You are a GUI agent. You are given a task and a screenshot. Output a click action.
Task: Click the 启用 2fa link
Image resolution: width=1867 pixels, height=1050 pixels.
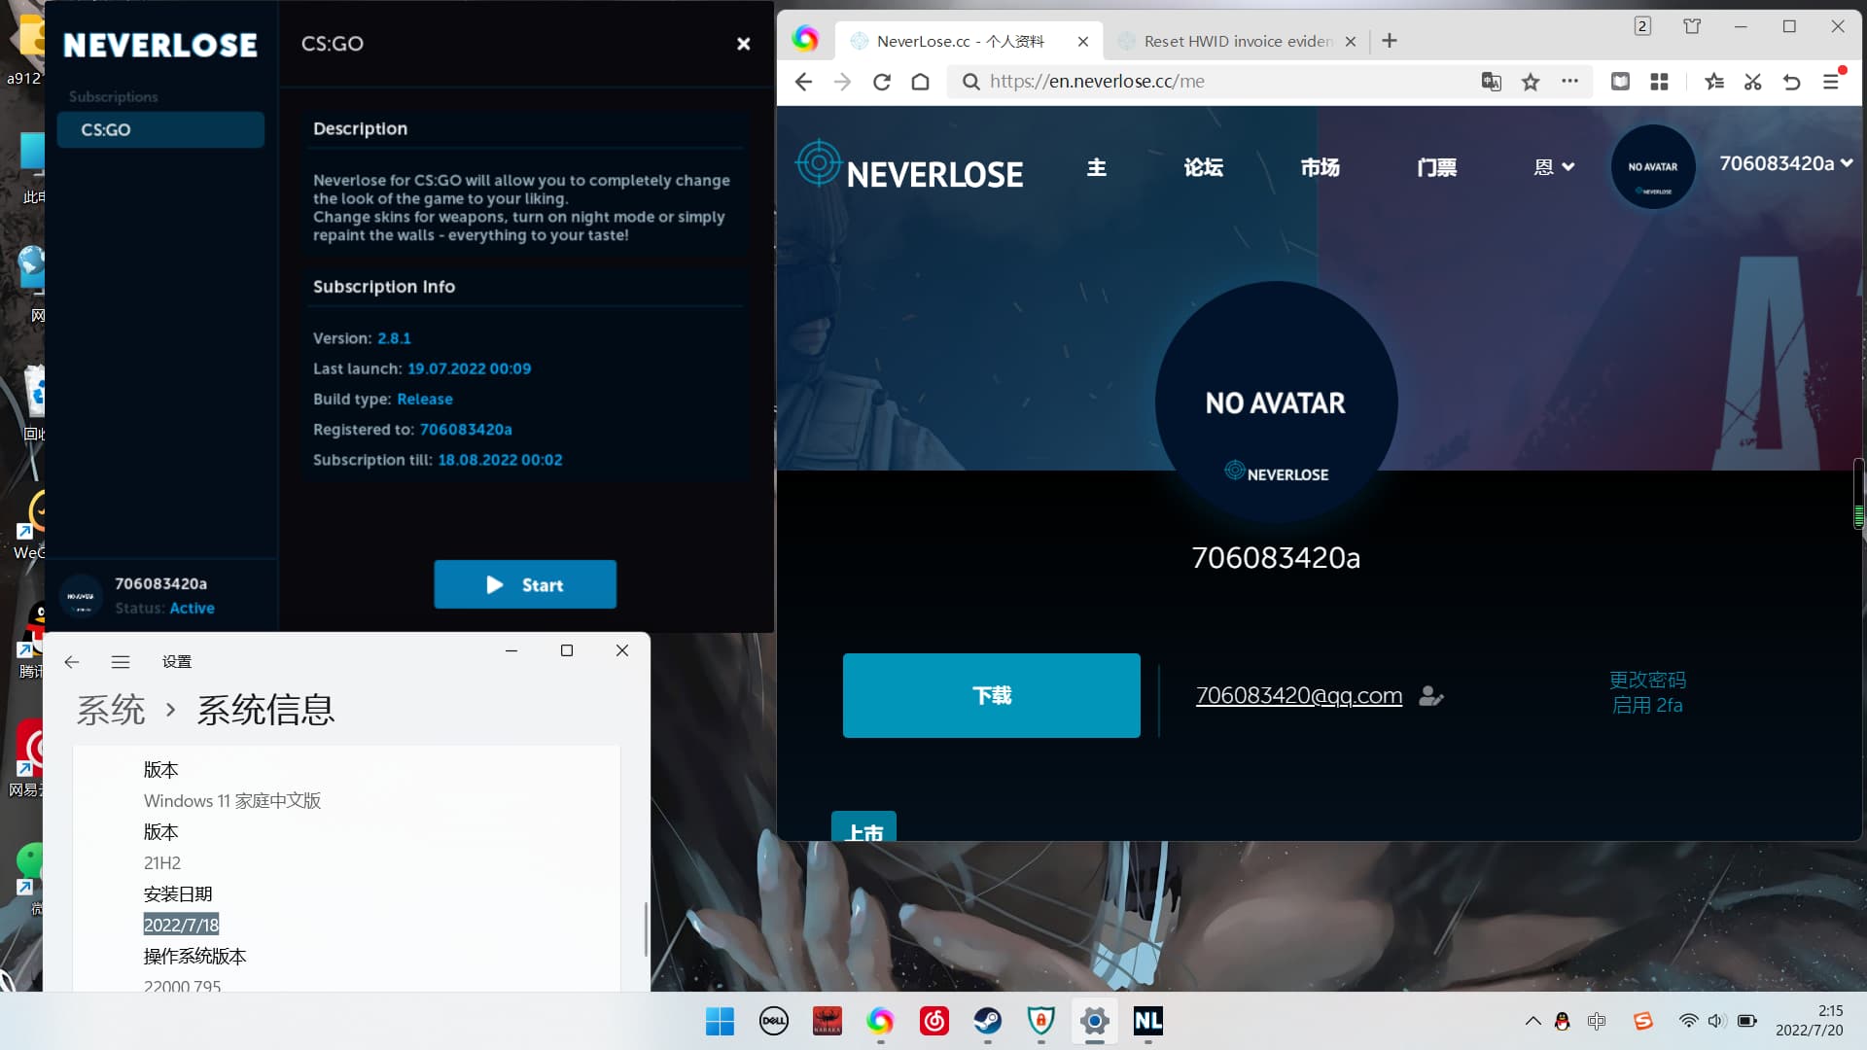[1646, 706]
